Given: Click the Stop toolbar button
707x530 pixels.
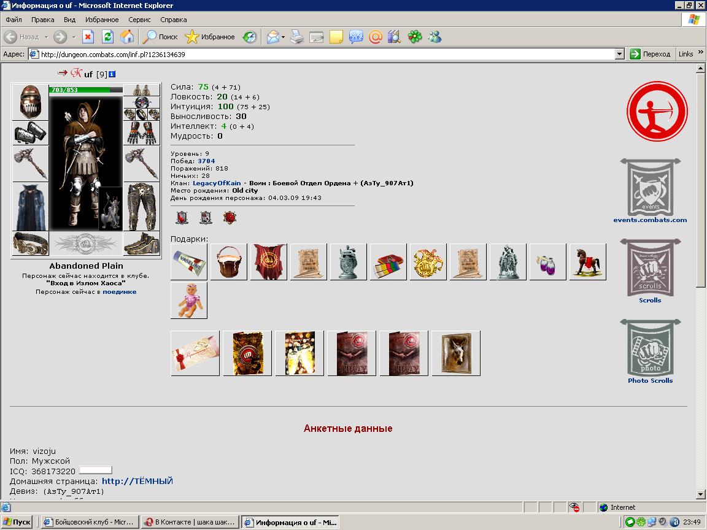Looking at the screenshot, I should pos(88,37).
